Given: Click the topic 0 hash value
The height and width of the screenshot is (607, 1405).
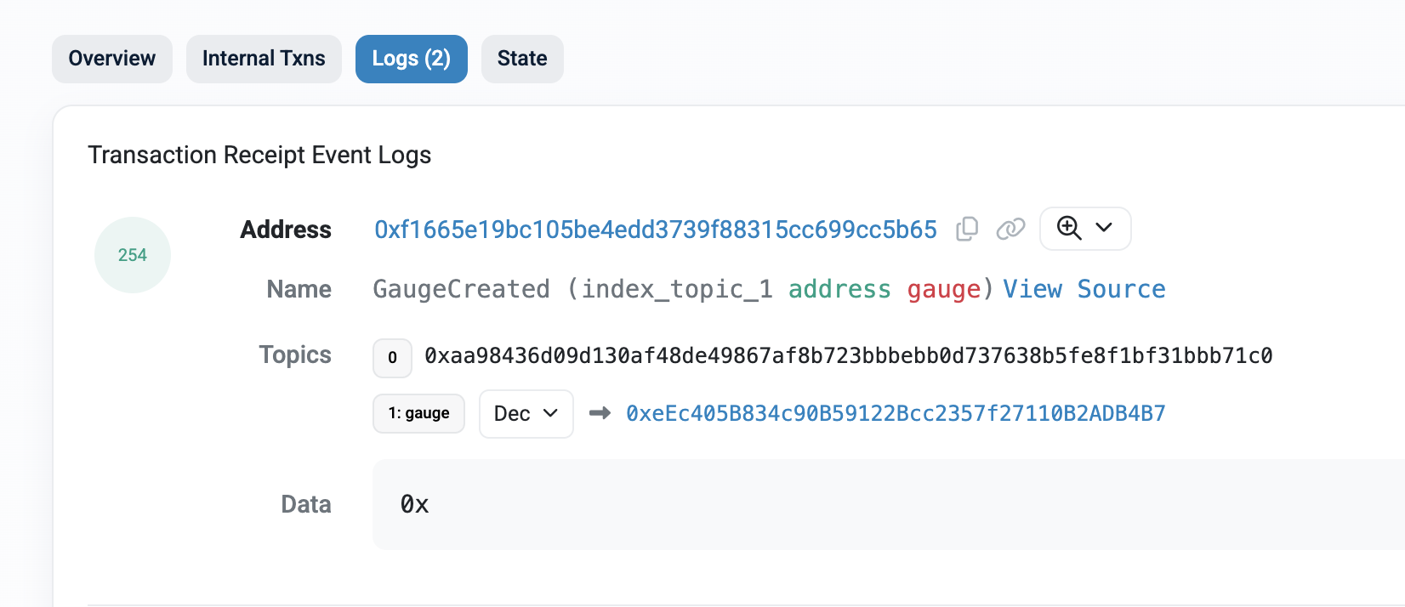Looking at the screenshot, I should 849,356.
